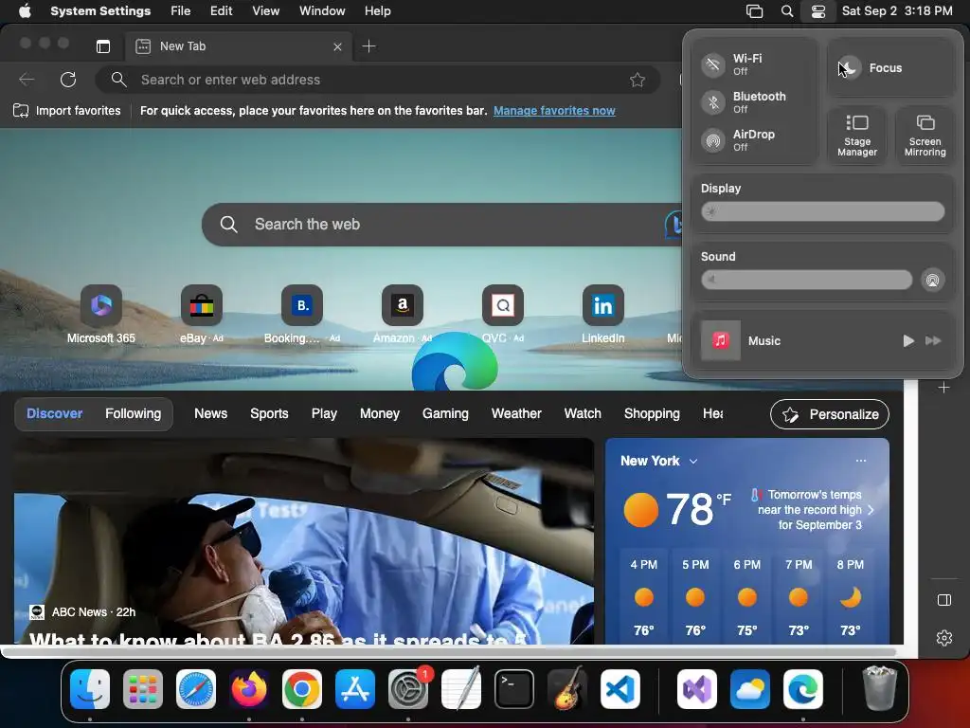
Task: Toggle Bluetooth in Control Center
Action: pos(713,102)
